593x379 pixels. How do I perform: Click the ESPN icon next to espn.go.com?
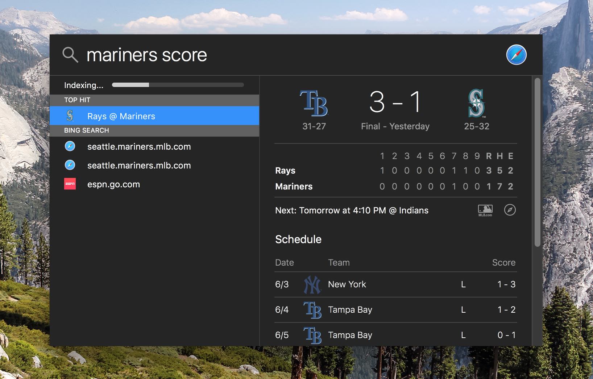click(x=70, y=184)
